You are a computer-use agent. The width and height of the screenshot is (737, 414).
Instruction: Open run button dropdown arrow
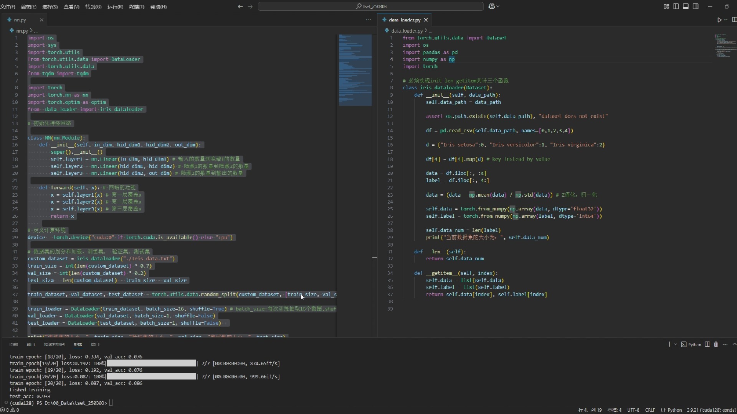point(726,20)
